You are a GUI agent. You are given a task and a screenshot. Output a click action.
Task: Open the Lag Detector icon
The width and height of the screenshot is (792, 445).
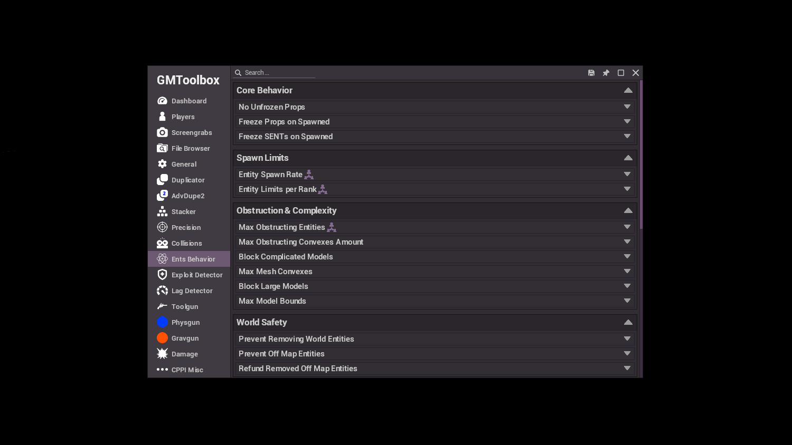(x=162, y=291)
